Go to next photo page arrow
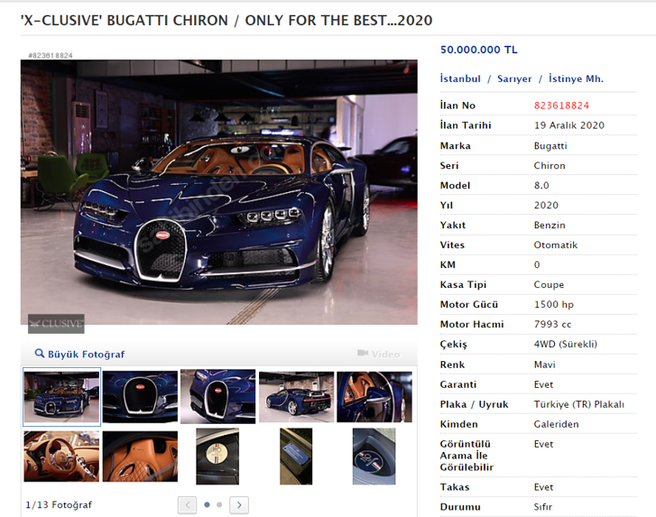Viewport: 656px width, 517px height. (x=239, y=505)
